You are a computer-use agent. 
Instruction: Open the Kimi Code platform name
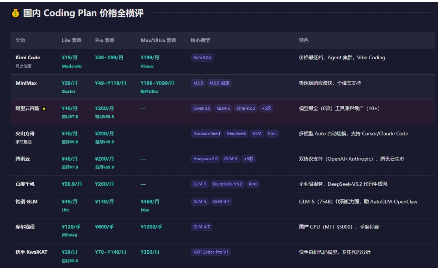pyautogui.click(x=28, y=58)
